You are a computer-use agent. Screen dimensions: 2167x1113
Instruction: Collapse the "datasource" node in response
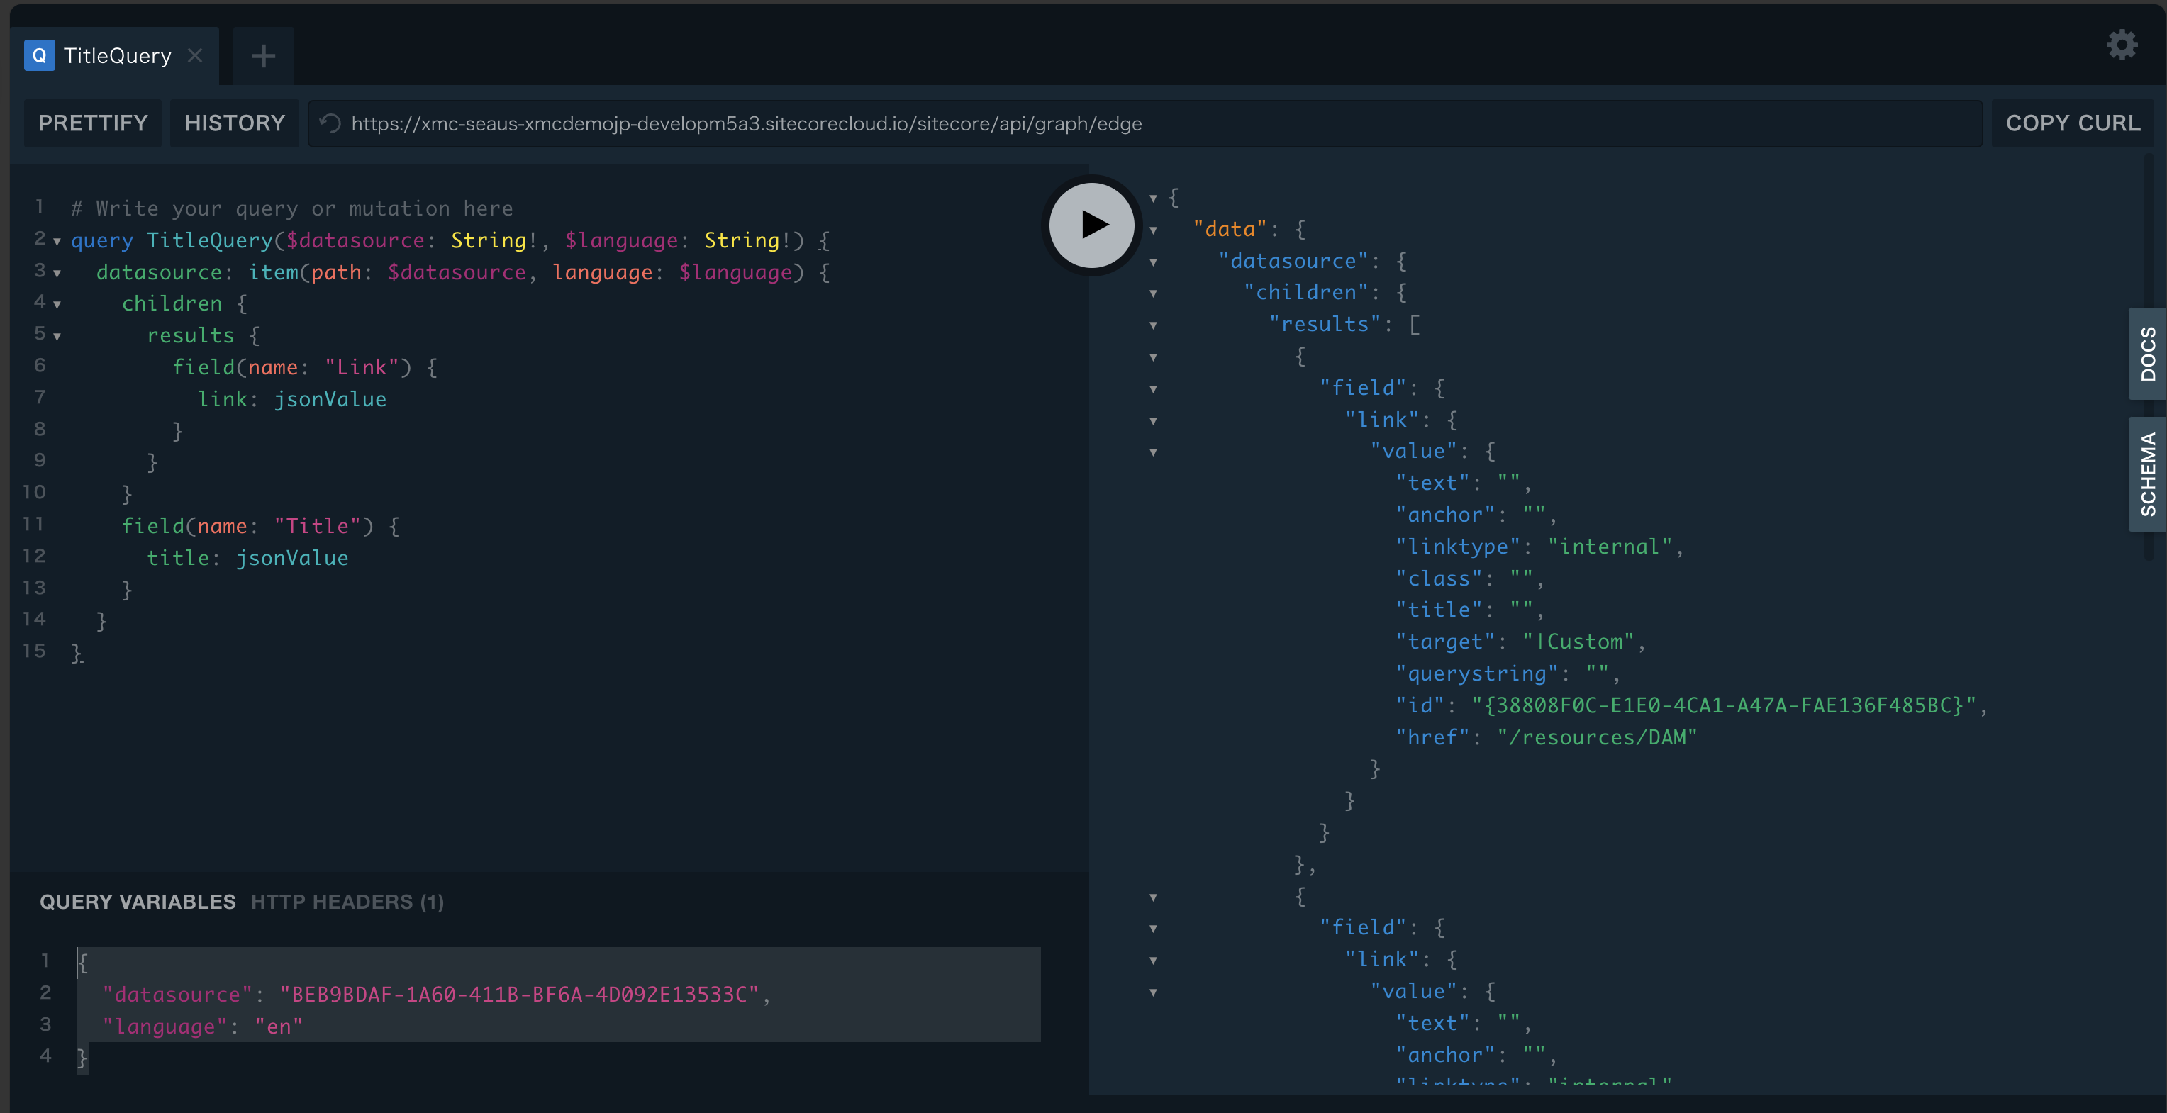tap(1153, 262)
